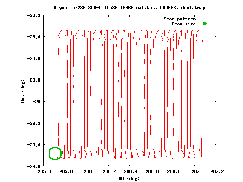The width and height of the screenshot is (243, 182).
Task: Click the red line sample in the legend
Action: point(205,19)
